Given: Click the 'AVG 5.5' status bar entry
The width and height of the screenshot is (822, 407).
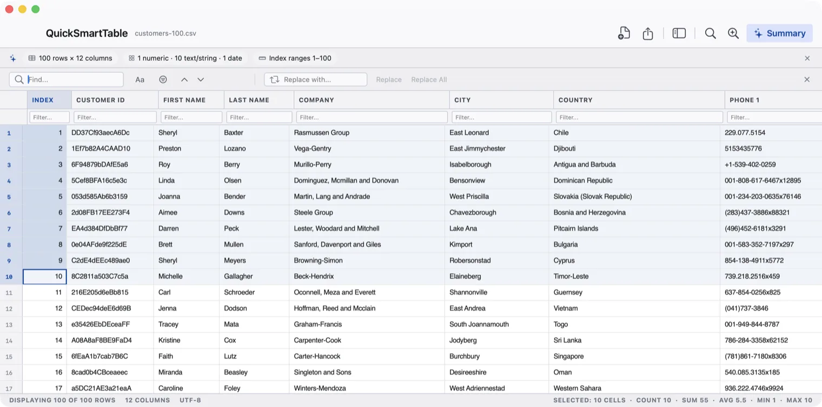Looking at the screenshot, I should point(732,401).
